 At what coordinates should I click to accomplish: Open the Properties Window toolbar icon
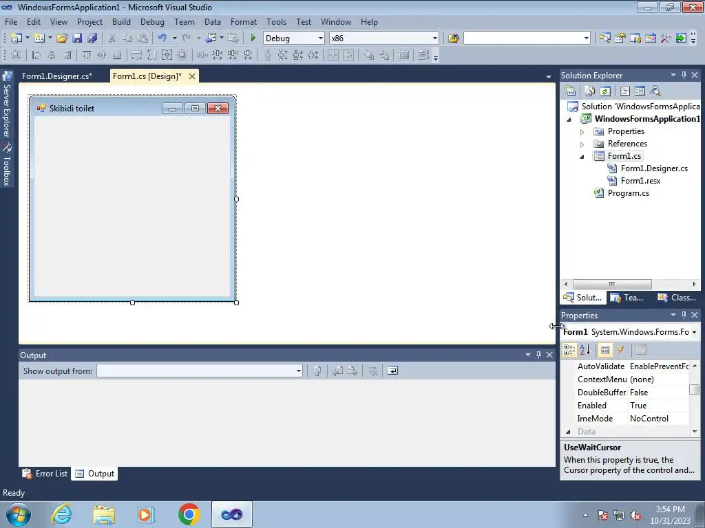[620, 38]
